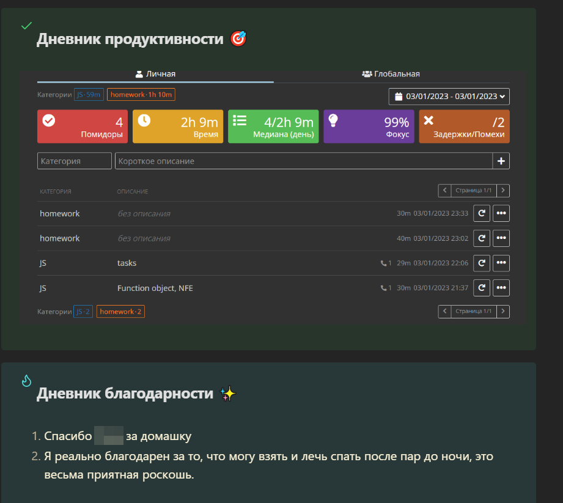Image resolution: width=563 pixels, height=503 pixels.
Task: Click the lightbulb icon on Фокус card
Action: [333, 120]
